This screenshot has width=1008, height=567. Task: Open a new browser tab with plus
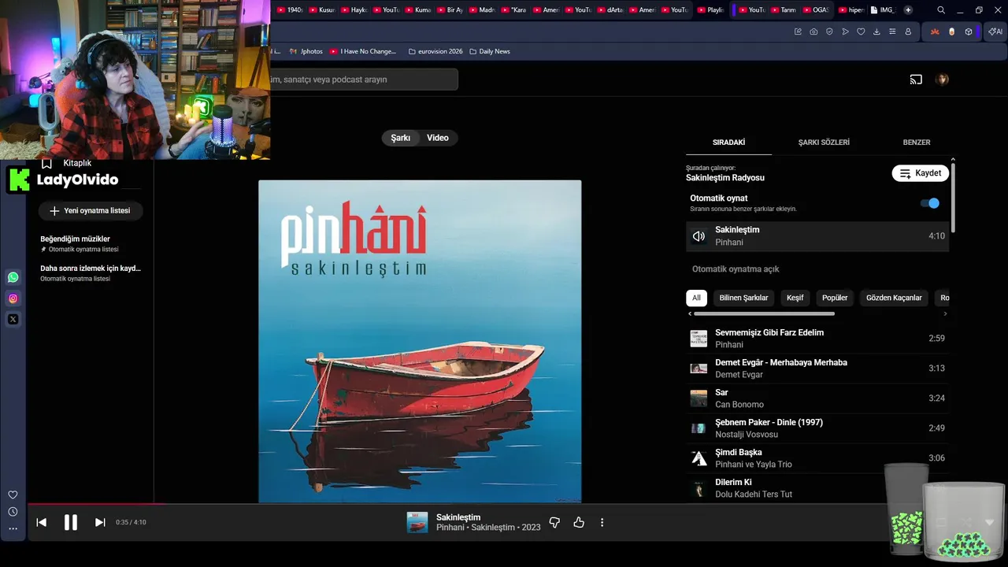908,10
